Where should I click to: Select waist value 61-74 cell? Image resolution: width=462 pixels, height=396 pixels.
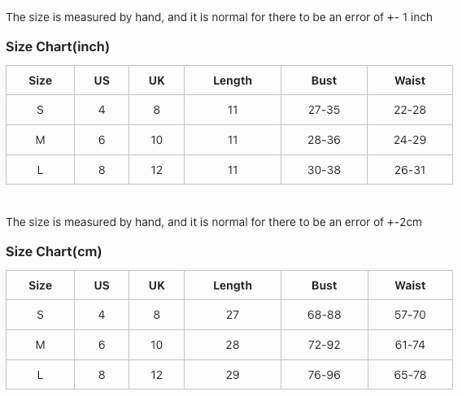coord(410,345)
